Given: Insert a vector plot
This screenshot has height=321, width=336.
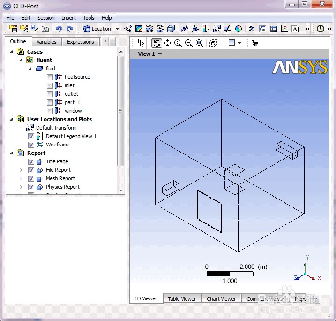Looking at the screenshot, I should click(x=128, y=29).
